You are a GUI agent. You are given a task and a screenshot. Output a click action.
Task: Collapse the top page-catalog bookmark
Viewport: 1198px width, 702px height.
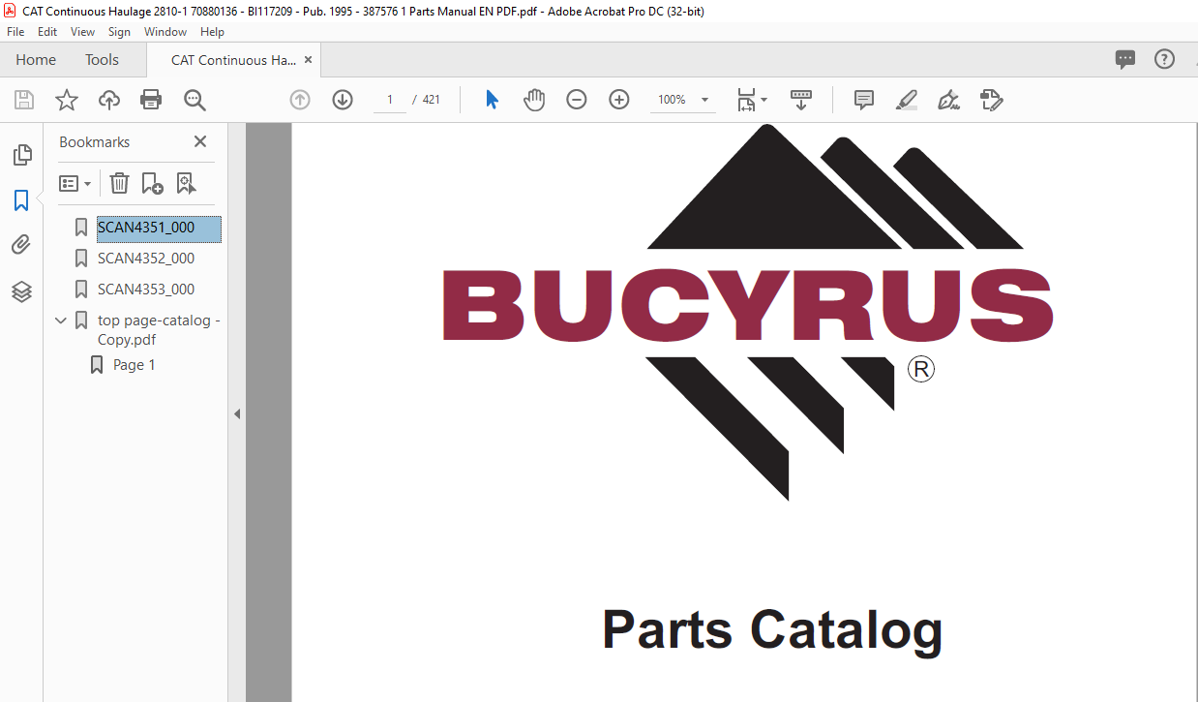(61, 320)
